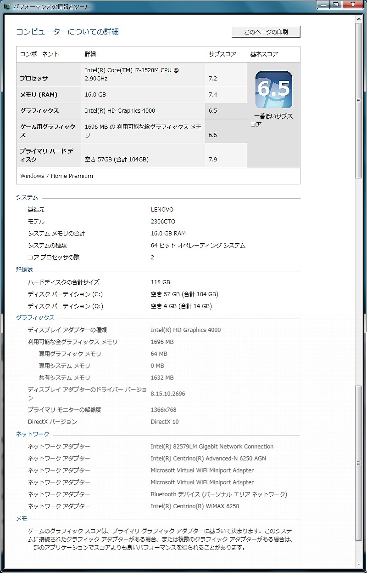367x573 pixels.
Task: Click the Intel 82579LM Gigabit Network Connection entry
Action: (x=212, y=447)
